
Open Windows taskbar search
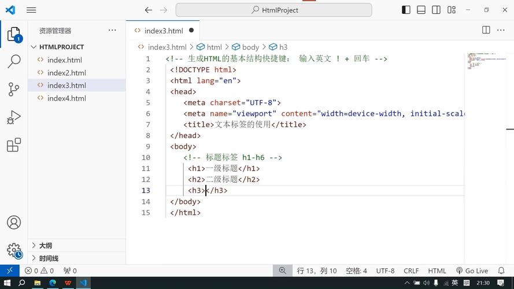(x=21, y=283)
